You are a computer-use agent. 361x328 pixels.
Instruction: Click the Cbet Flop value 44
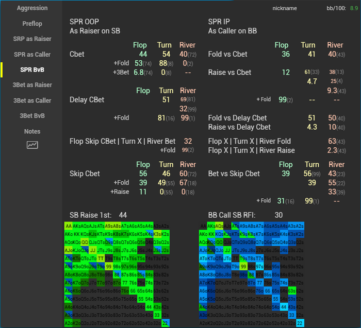(x=143, y=54)
